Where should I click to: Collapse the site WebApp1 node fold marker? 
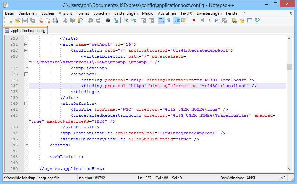click(x=26, y=44)
